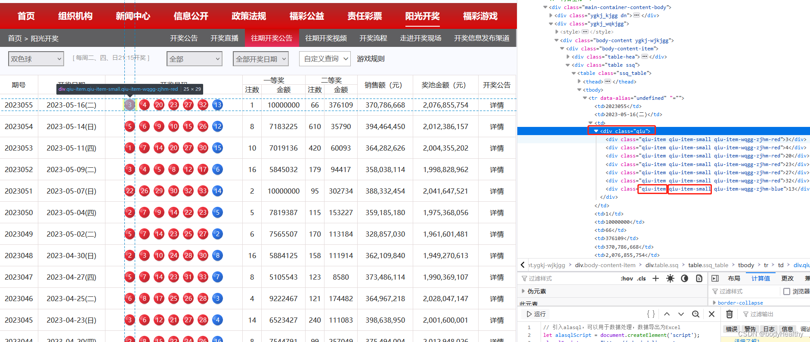Toggle light color scheme simulation sun icon
This screenshot has height=342, width=810.
click(670, 278)
